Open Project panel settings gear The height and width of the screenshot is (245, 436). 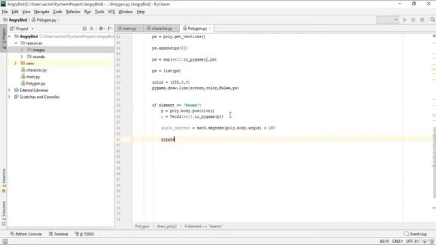[102, 29]
